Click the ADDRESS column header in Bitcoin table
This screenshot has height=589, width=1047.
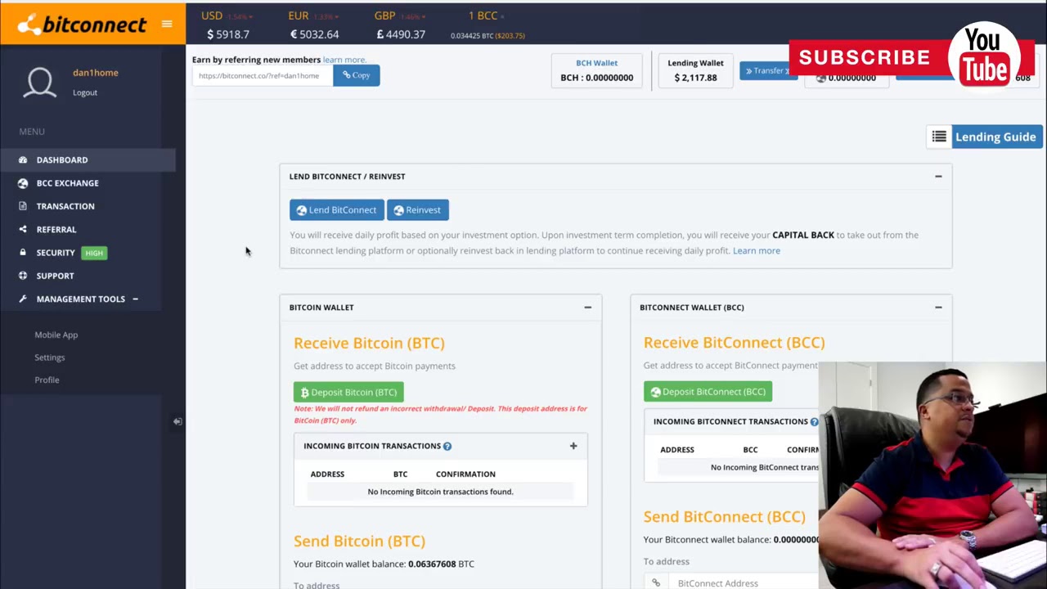click(x=327, y=474)
